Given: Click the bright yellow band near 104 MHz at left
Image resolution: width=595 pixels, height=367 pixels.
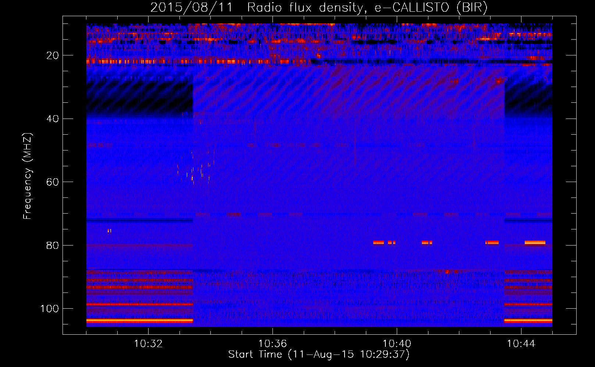Looking at the screenshot, I should 140,321.
